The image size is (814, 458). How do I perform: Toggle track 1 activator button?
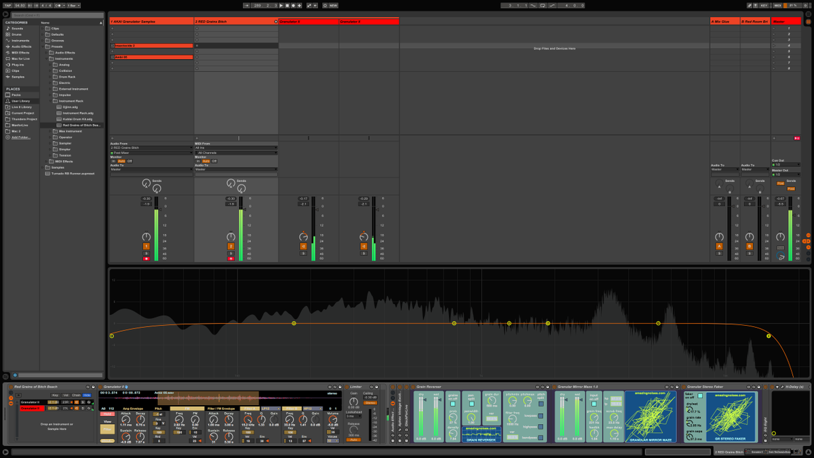147,246
